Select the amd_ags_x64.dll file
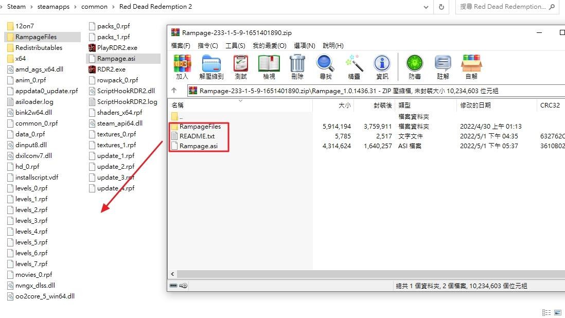The height and width of the screenshot is (318, 565). pos(36,69)
